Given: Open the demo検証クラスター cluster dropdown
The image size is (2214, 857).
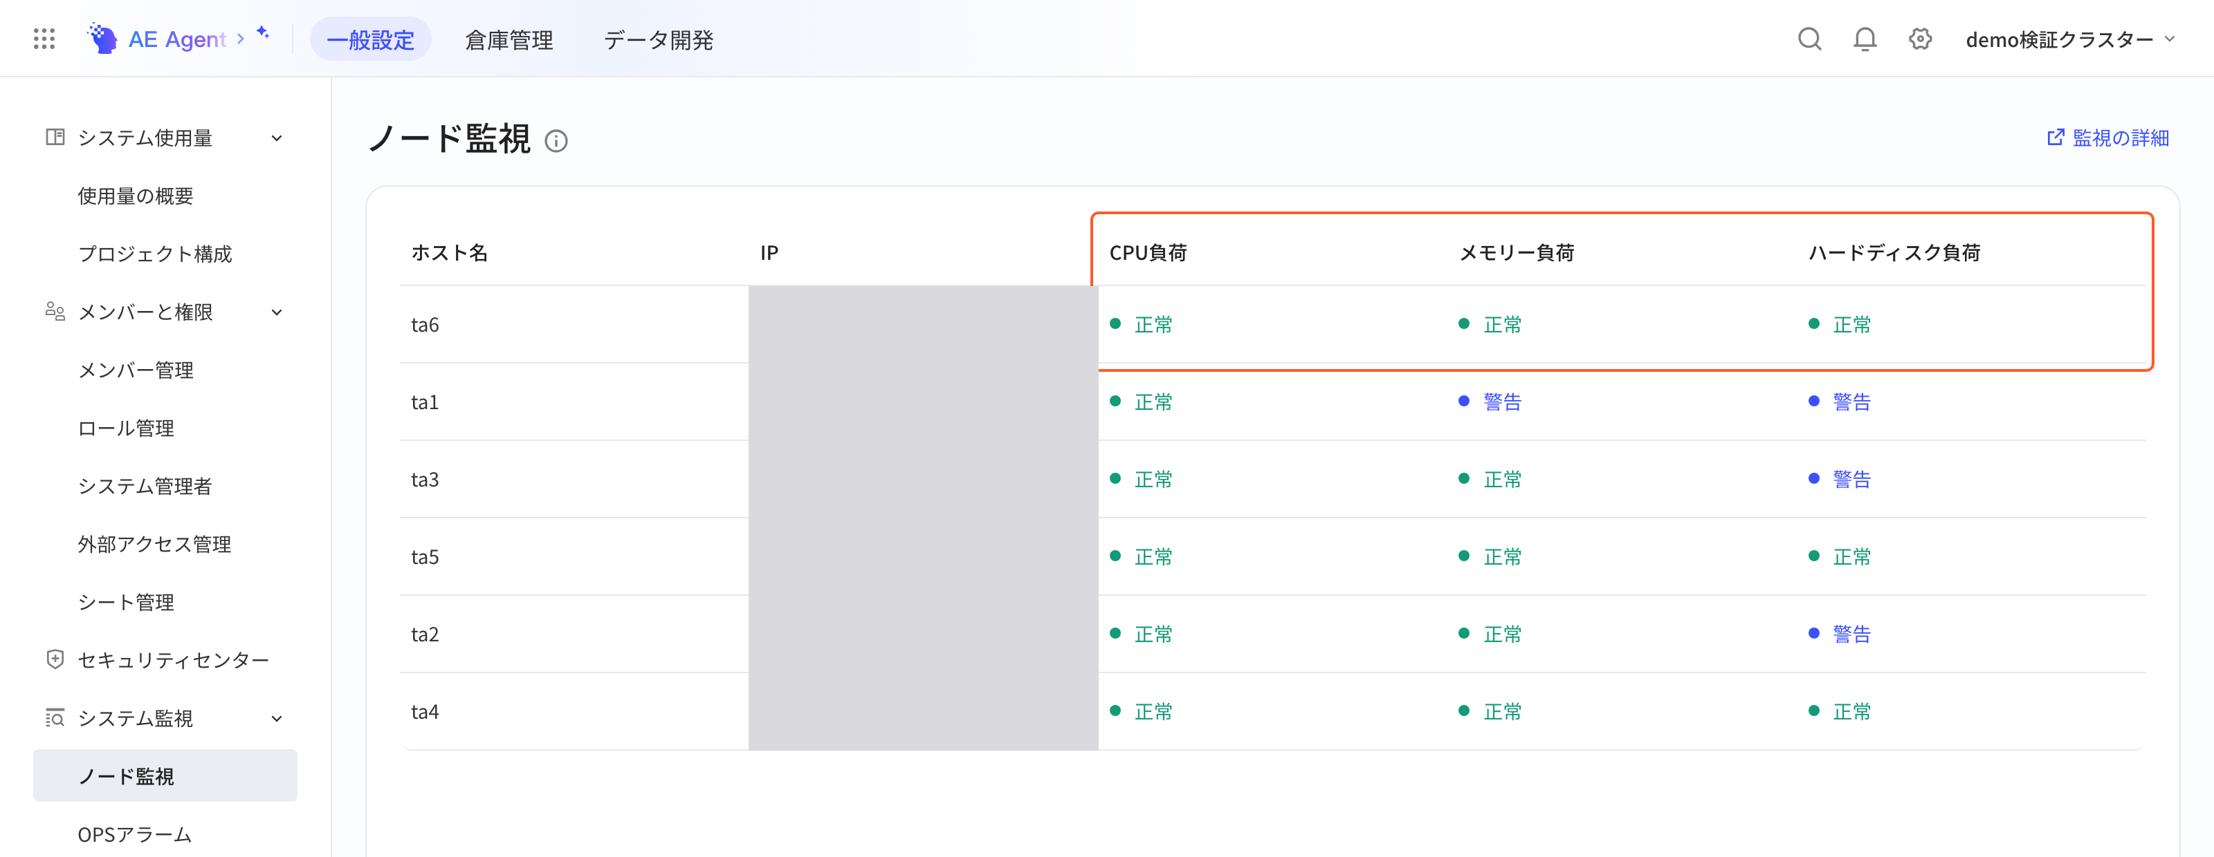Looking at the screenshot, I should pyautogui.click(x=2069, y=39).
